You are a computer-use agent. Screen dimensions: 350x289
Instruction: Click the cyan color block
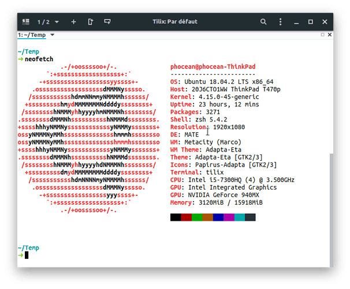point(240,217)
